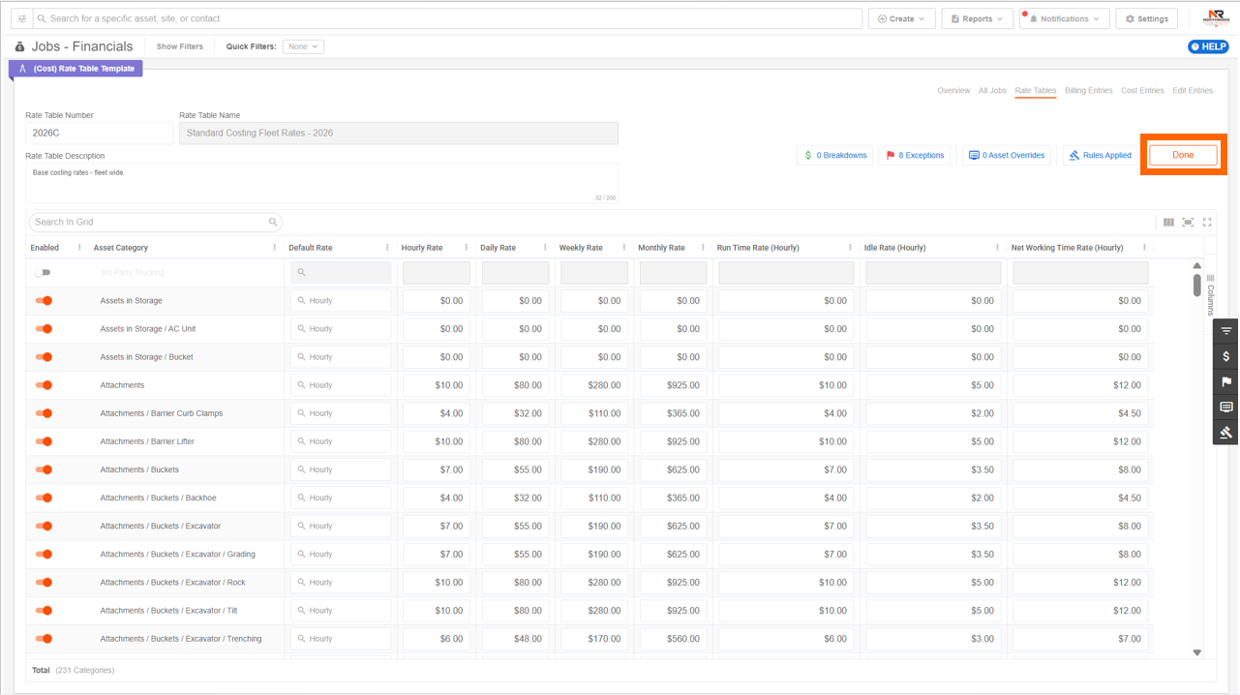Click the money bag Jobs - Financials icon
Viewport: 1240px width, 695px height.
tap(19, 46)
